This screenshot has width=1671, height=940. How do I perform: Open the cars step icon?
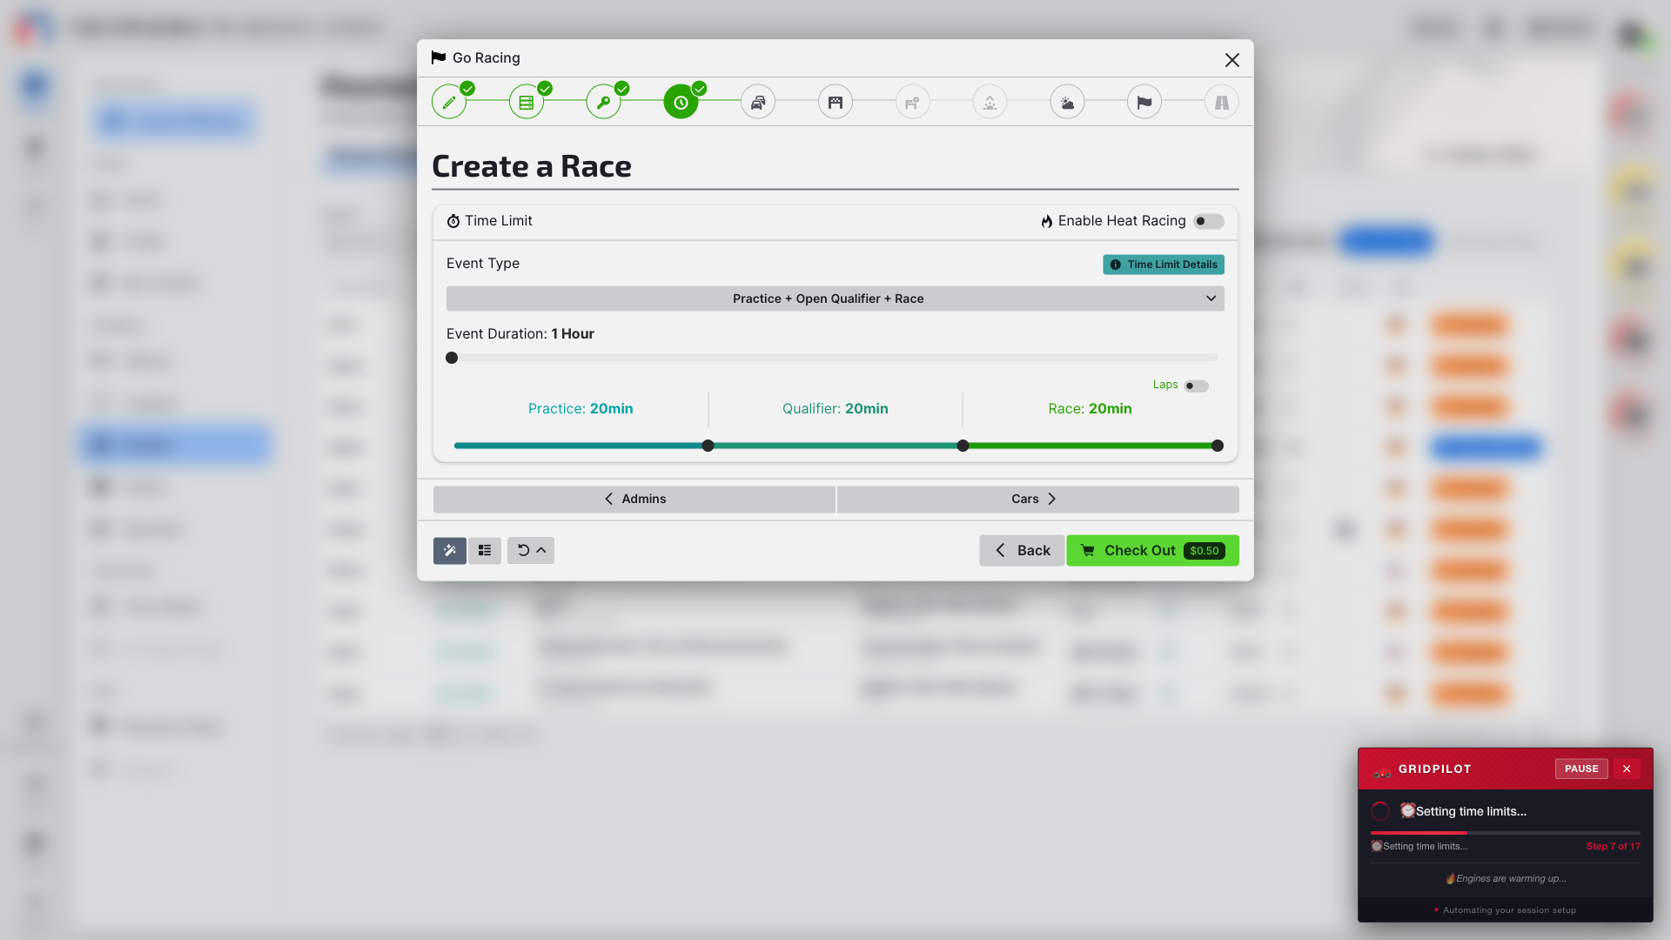758,103
